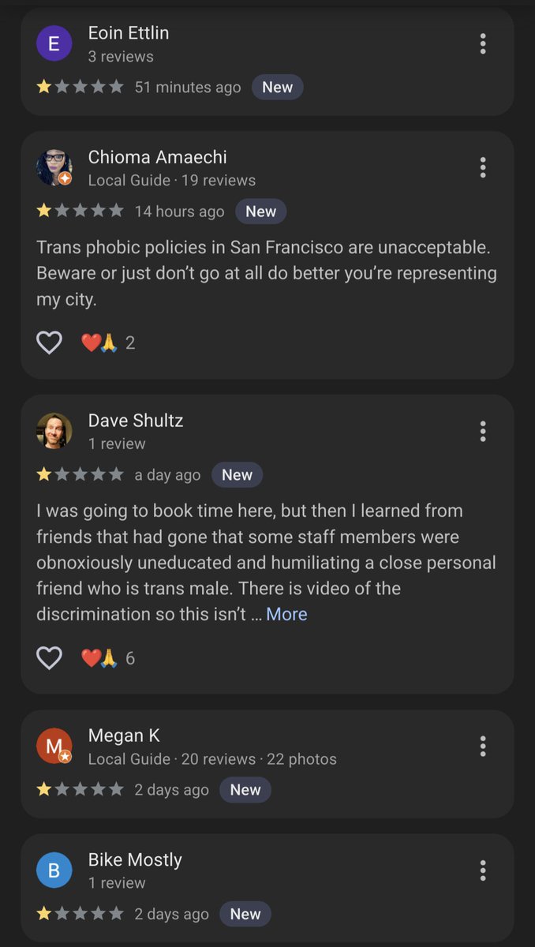Tap Bike Mostly's blue B avatar
This screenshot has width=535, height=947.
click(54, 870)
